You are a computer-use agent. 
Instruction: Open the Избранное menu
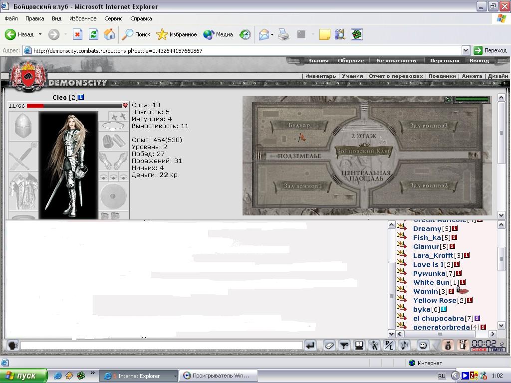point(83,18)
